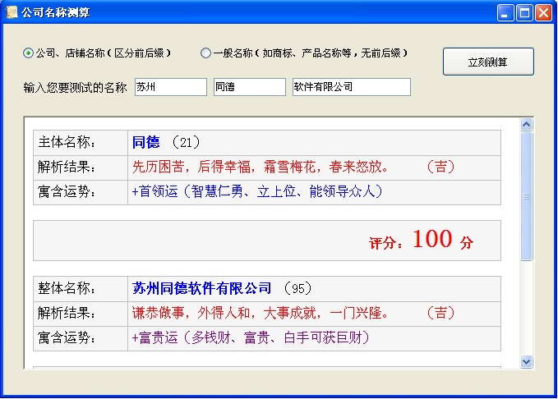
Task: Click 解析结果 label in 谦恭做事 row
Action: point(67,314)
